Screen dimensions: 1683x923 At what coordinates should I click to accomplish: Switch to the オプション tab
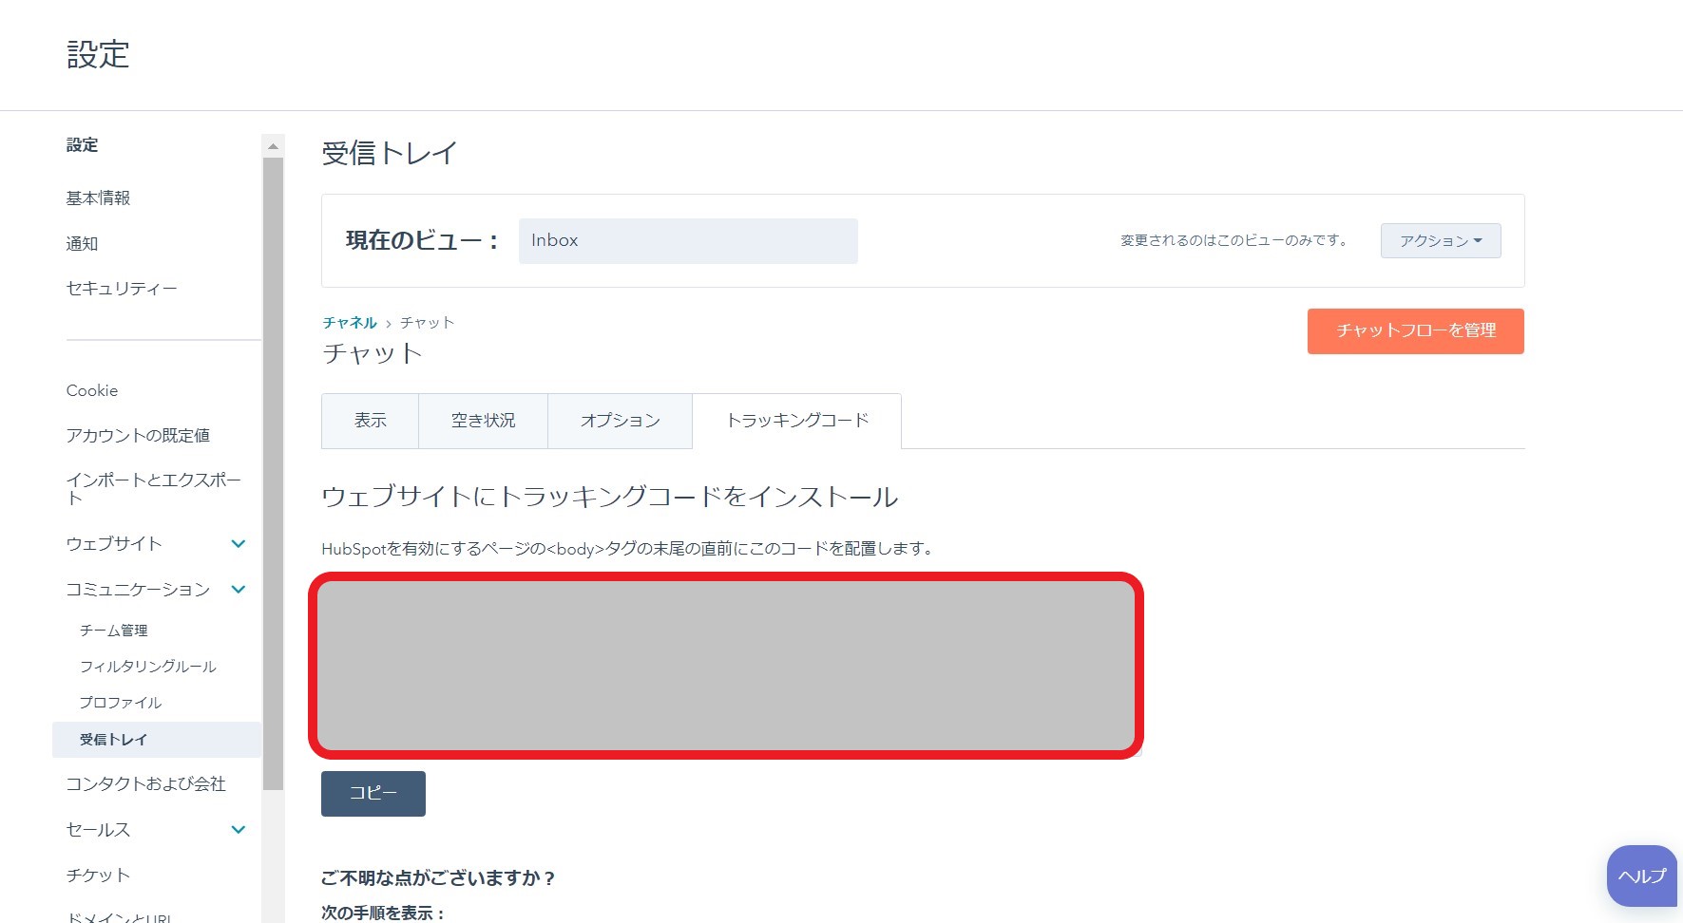click(x=620, y=421)
